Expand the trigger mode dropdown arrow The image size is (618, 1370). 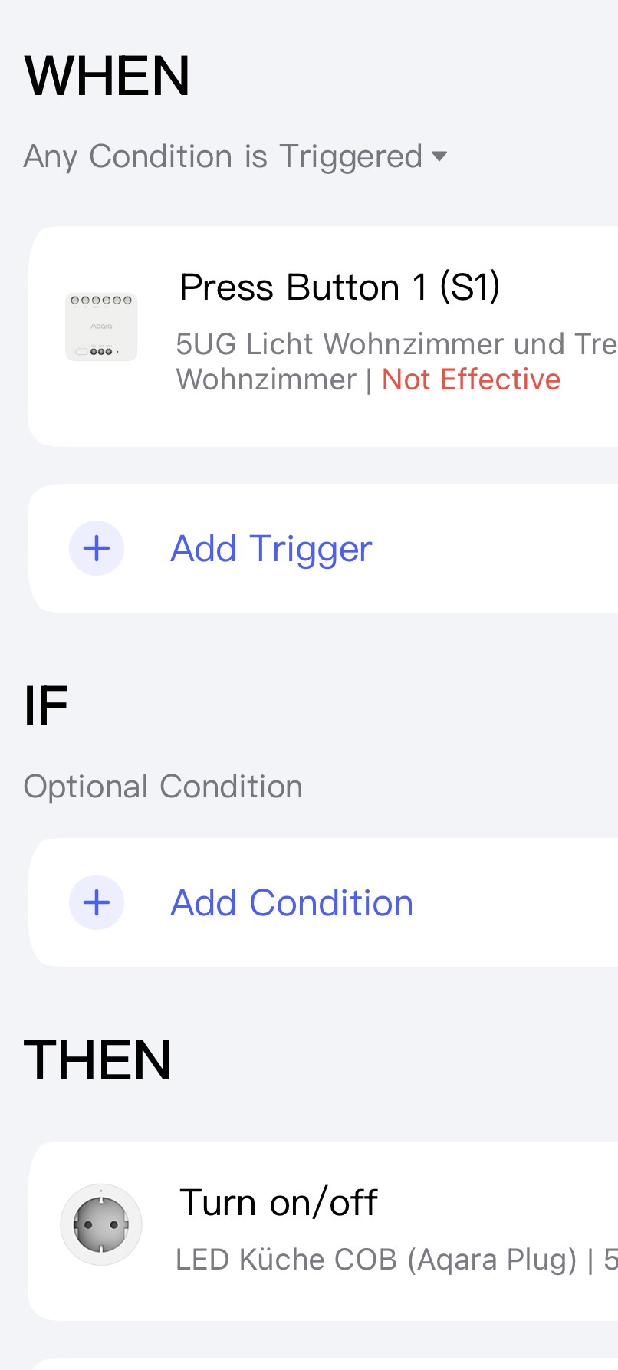point(439,156)
